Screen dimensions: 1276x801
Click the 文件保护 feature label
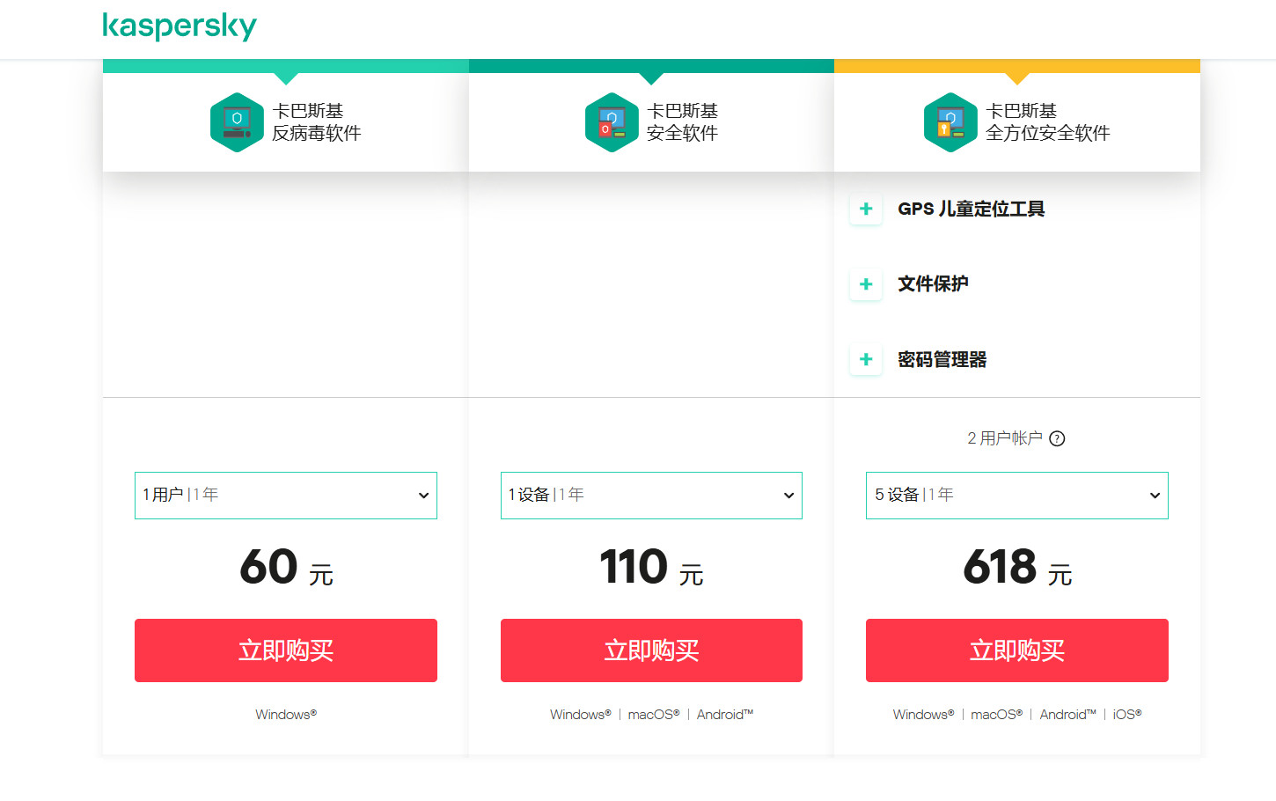pos(933,284)
